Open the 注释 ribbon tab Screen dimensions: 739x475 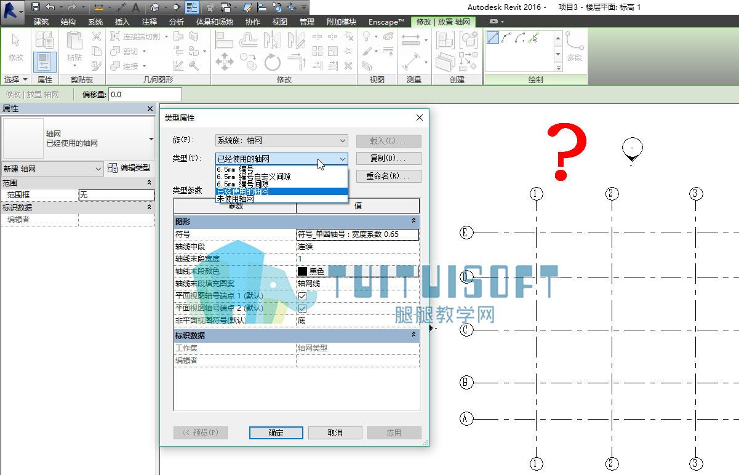(150, 22)
